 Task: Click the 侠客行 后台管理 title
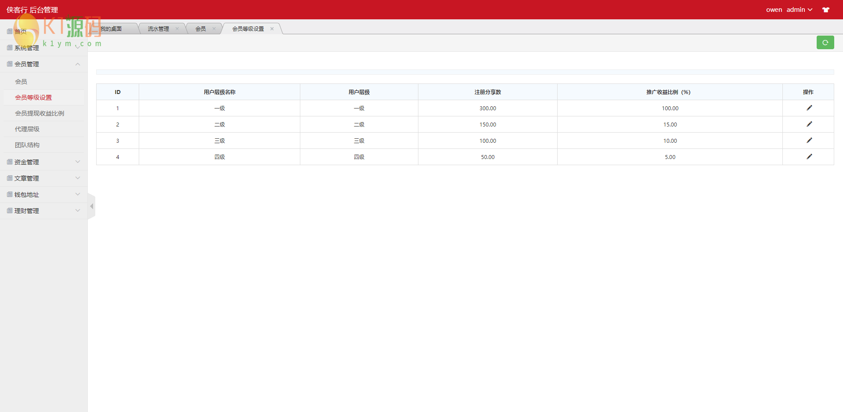pyautogui.click(x=32, y=10)
